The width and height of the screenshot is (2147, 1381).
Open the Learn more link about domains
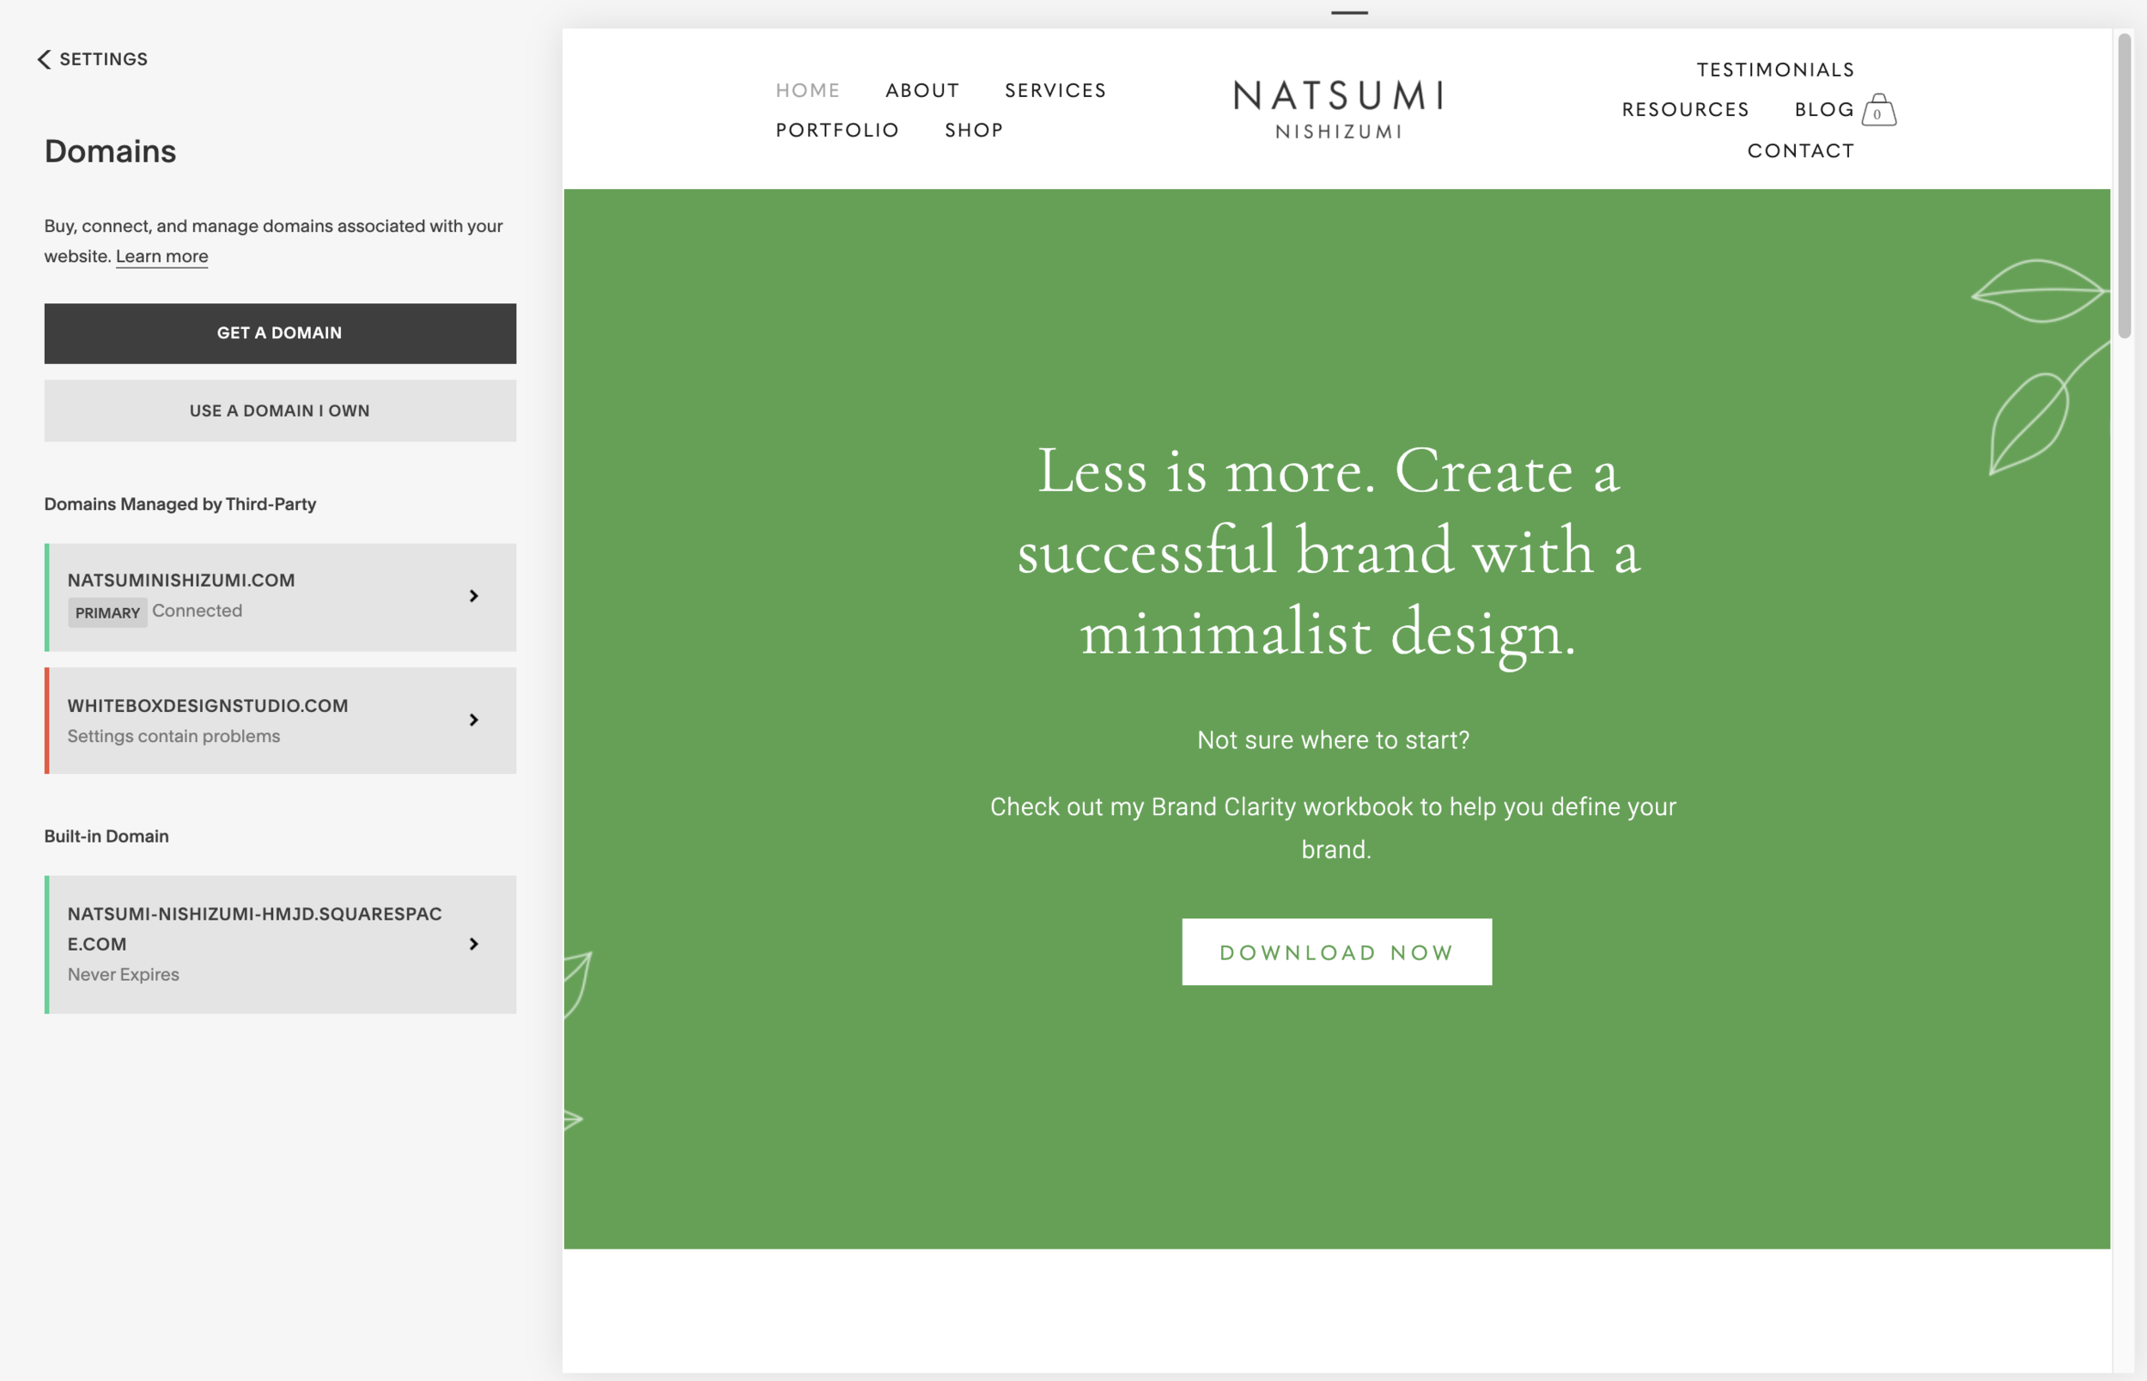pyautogui.click(x=161, y=257)
